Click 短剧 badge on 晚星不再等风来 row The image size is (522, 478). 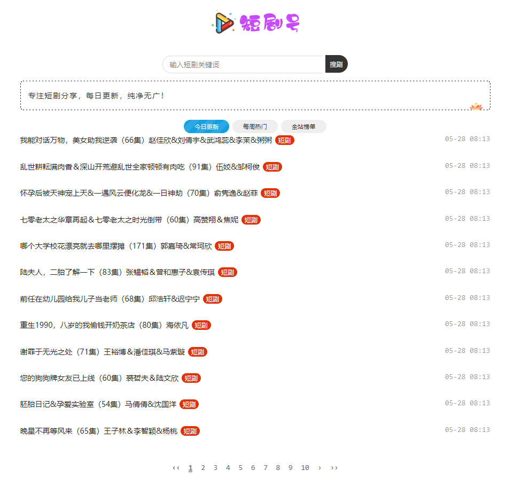coord(190,431)
